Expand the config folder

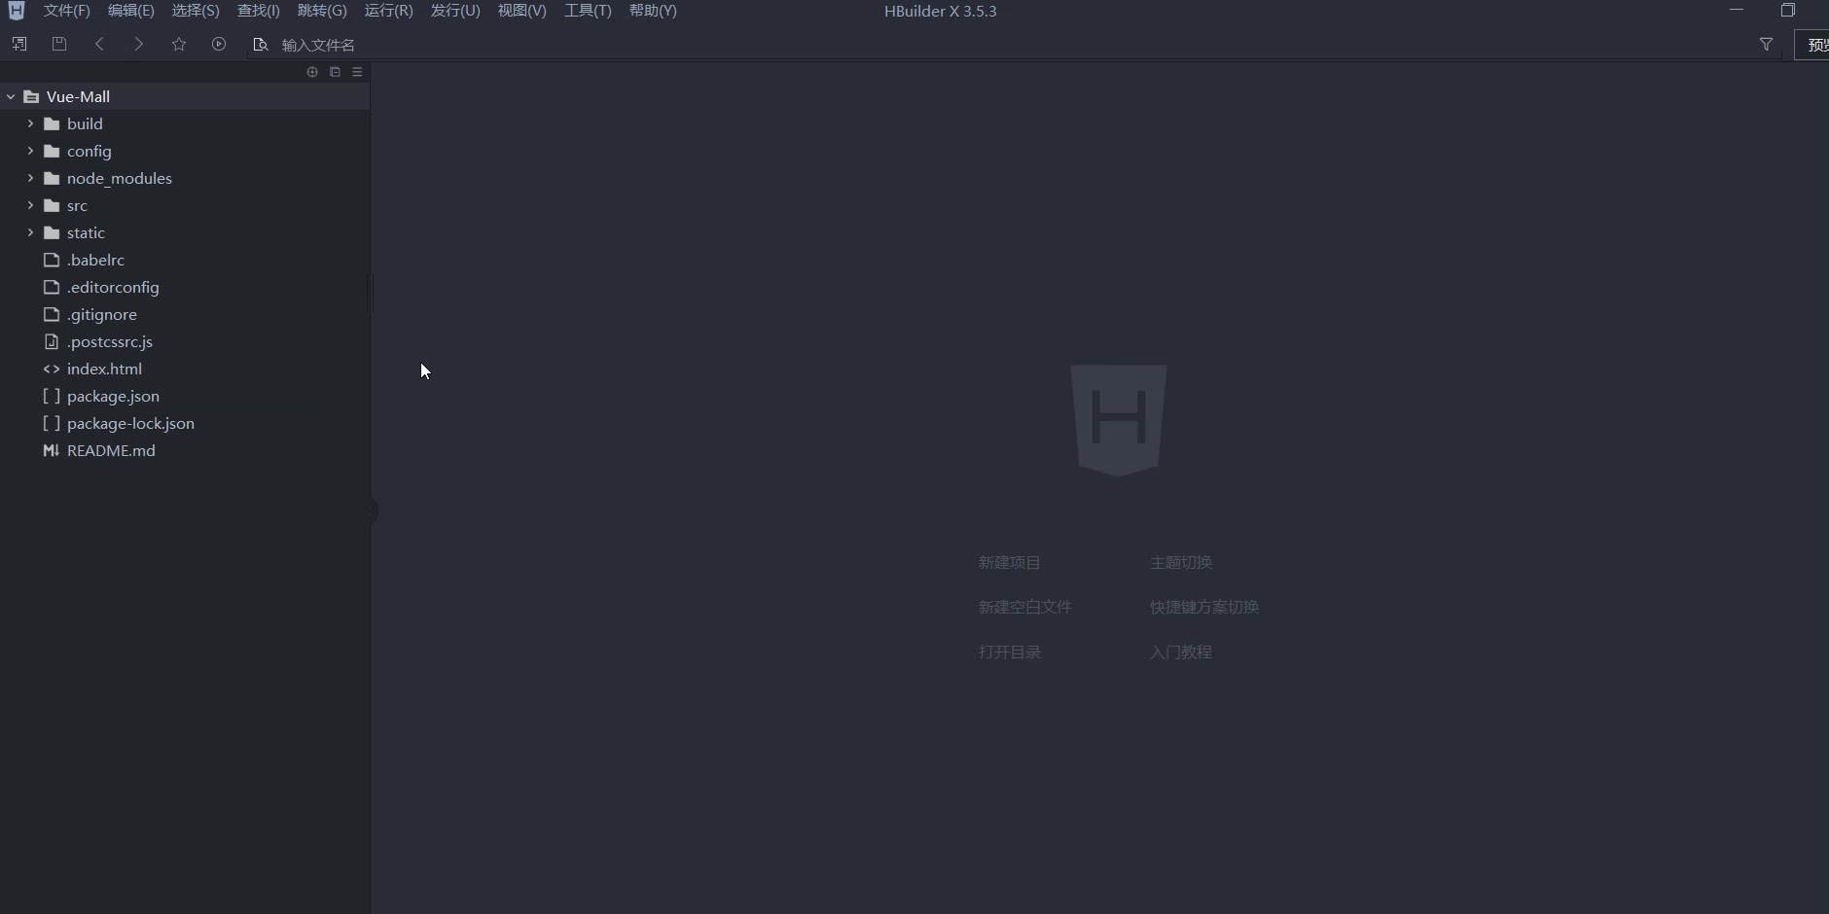(30, 151)
